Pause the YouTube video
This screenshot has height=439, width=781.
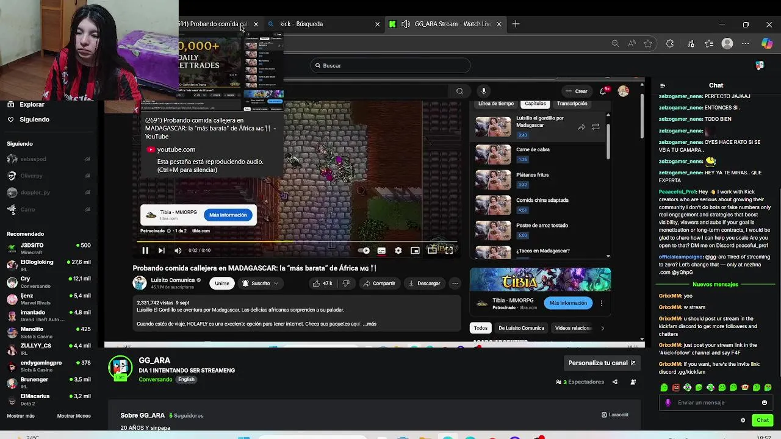[145, 251]
